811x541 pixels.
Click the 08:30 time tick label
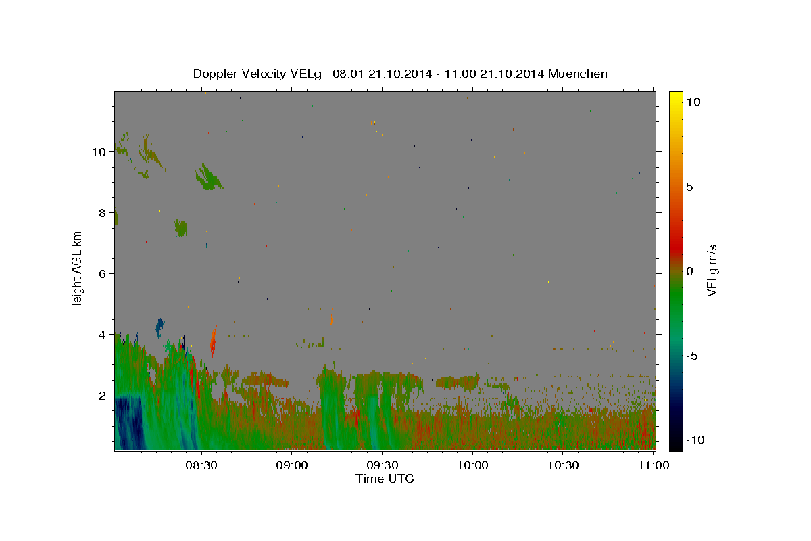click(201, 465)
